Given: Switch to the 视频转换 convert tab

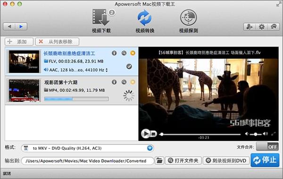Looking at the screenshot, I should pos(145,21).
